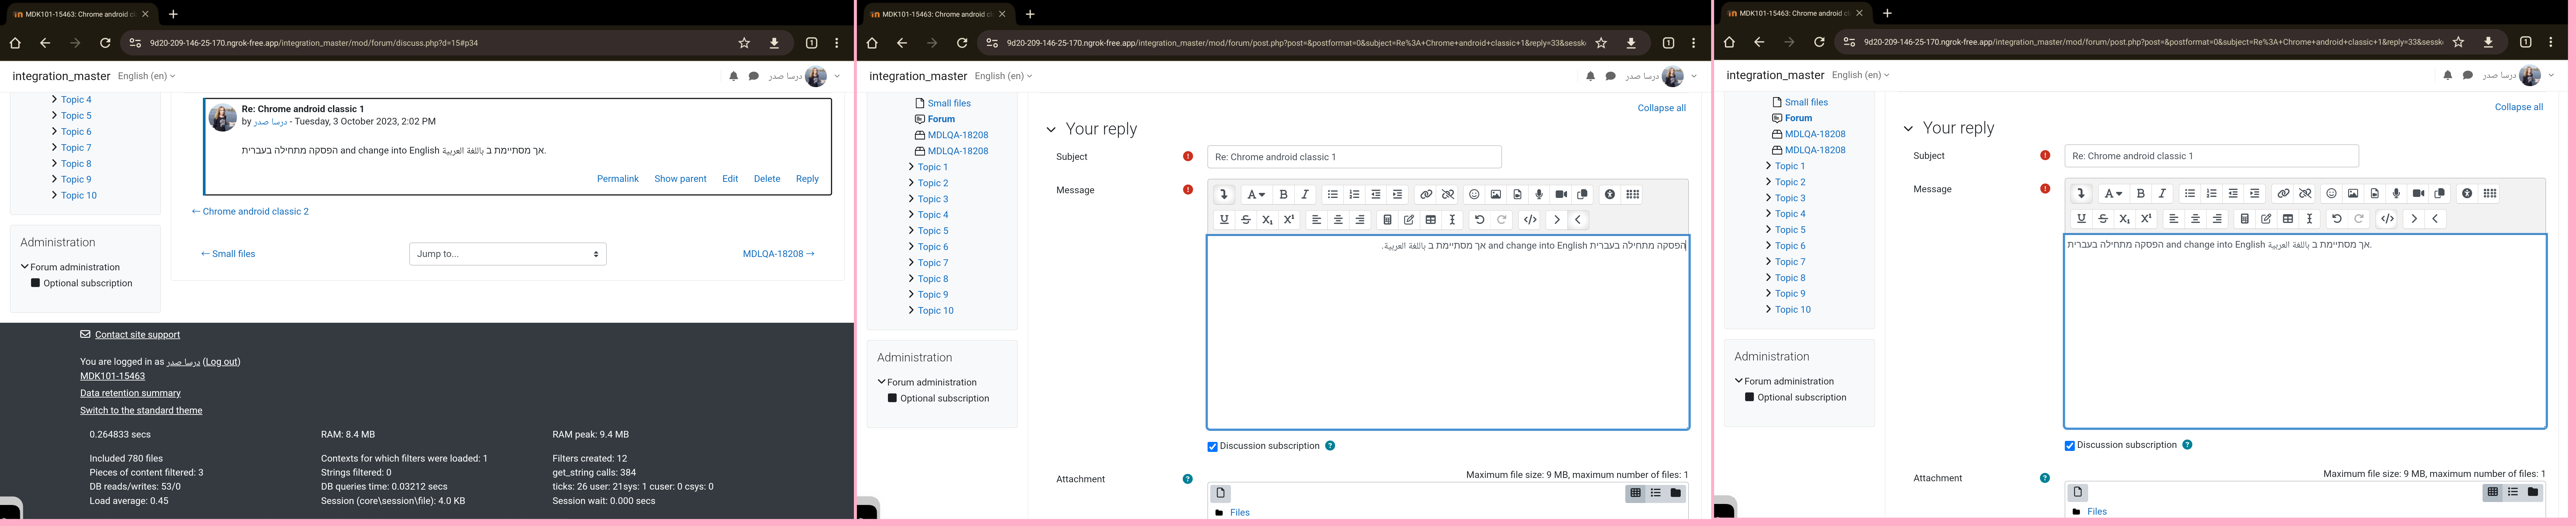Click record-video camera icon in middle editor
Viewport: 2576px width, 526px height.
pyautogui.click(x=1561, y=195)
